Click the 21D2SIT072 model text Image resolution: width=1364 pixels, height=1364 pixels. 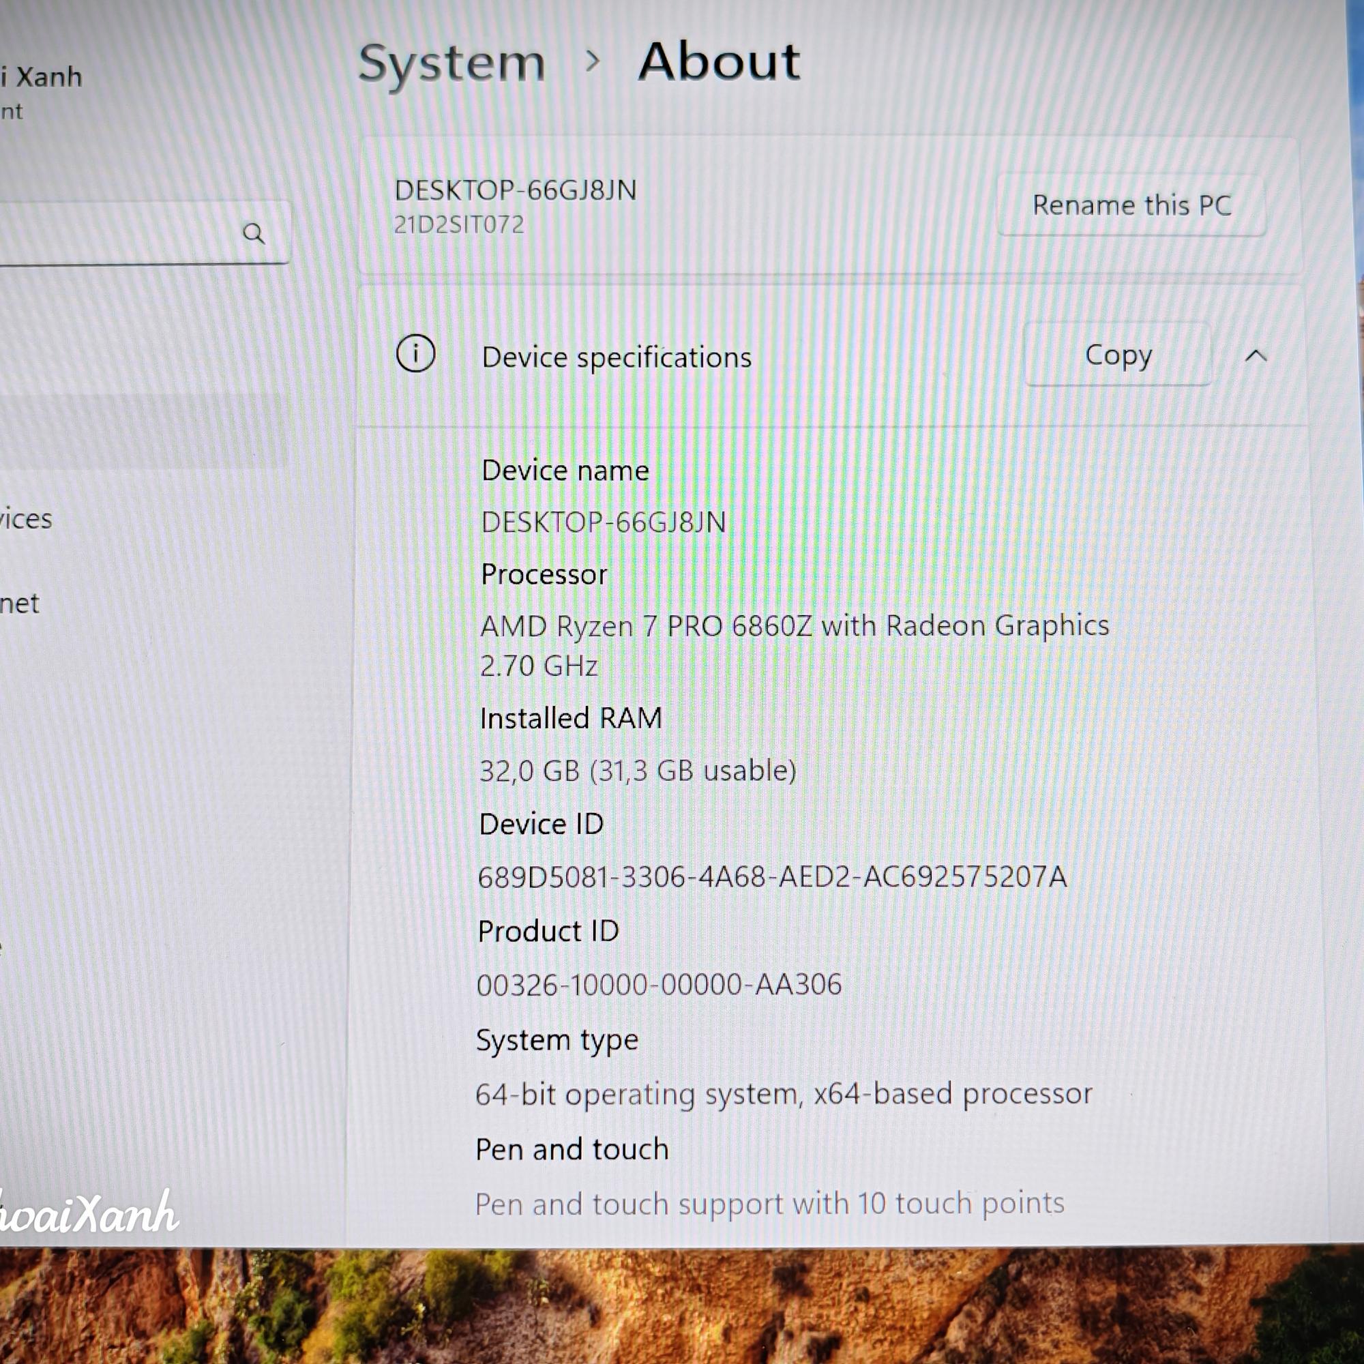click(x=459, y=224)
